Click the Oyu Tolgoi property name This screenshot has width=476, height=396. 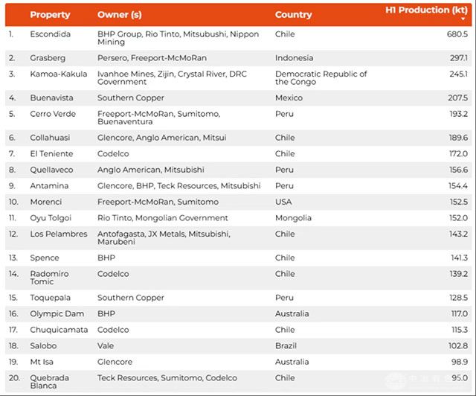[50, 218]
